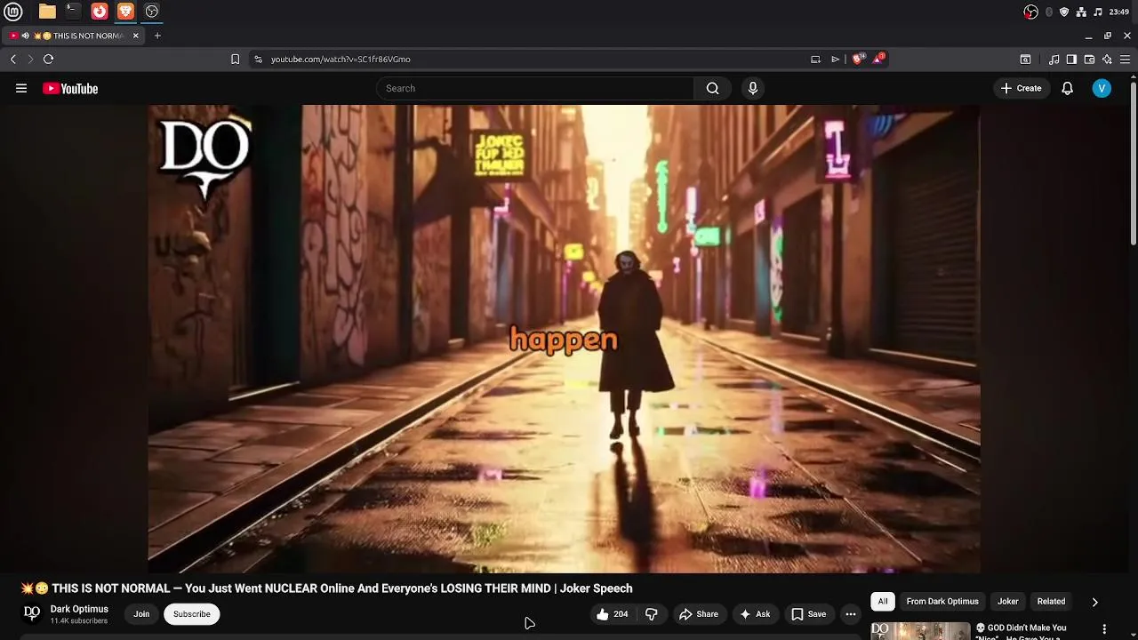The height and width of the screenshot is (640, 1138).
Task: Open the Create menu button
Action: pyautogui.click(x=1022, y=88)
